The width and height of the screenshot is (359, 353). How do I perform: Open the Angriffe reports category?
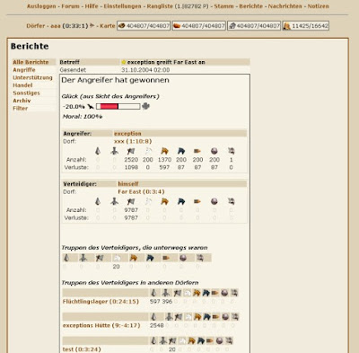tap(24, 70)
